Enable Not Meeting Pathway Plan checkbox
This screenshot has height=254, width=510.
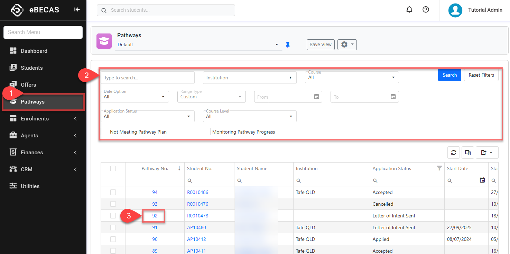(x=104, y=132)
